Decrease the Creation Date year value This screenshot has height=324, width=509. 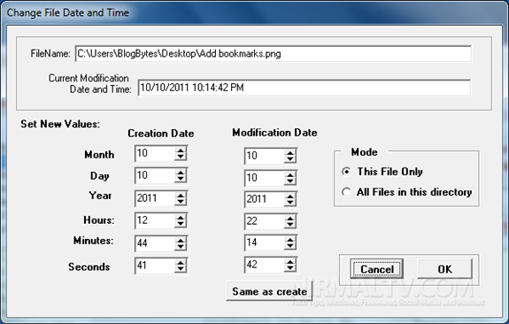coord(181,202)
